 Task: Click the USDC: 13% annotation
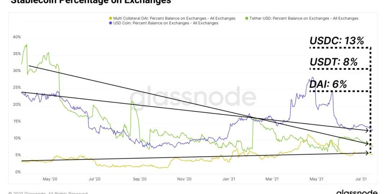pyautogui.click(x=337, y=41)
